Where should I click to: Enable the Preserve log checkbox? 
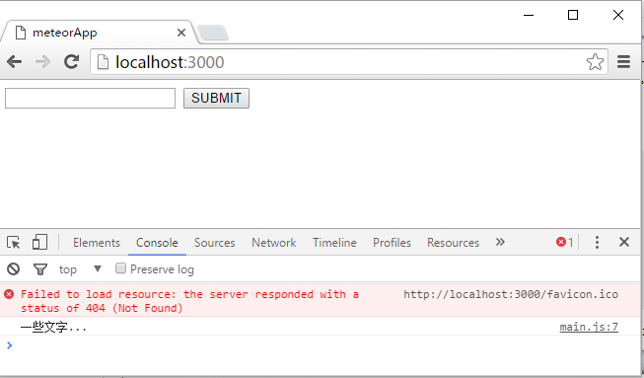(x=120, y=268)
